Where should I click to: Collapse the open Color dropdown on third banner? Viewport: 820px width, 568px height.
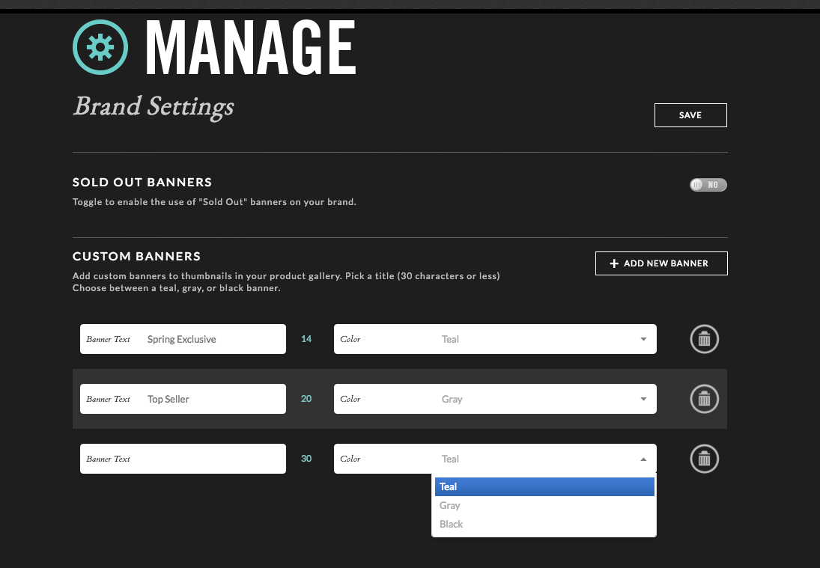pyautogui.click(x=643, y=459)
